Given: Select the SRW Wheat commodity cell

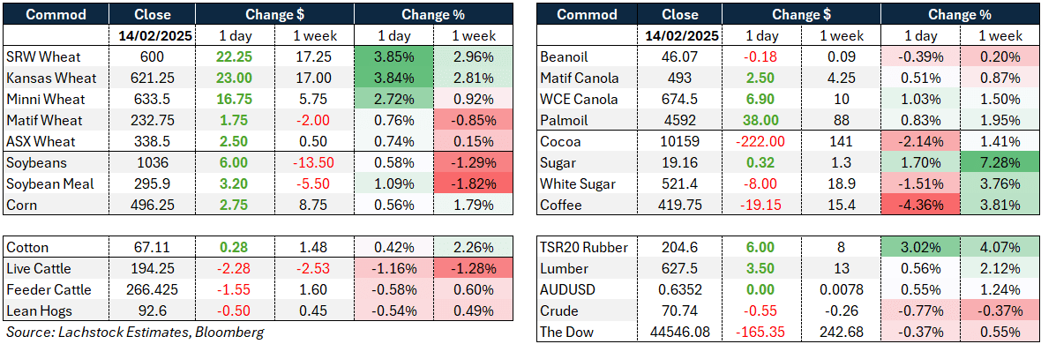Looking at the screenshot, I should click(56, 58).
